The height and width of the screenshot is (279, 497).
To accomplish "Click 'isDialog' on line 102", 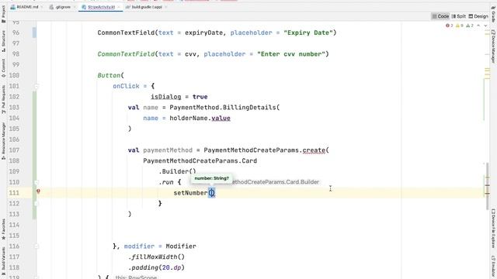I will click(x=165, y=97).
